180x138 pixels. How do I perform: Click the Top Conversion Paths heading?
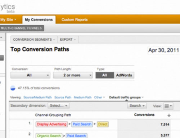pyautogui.click(x=40, y=49)
